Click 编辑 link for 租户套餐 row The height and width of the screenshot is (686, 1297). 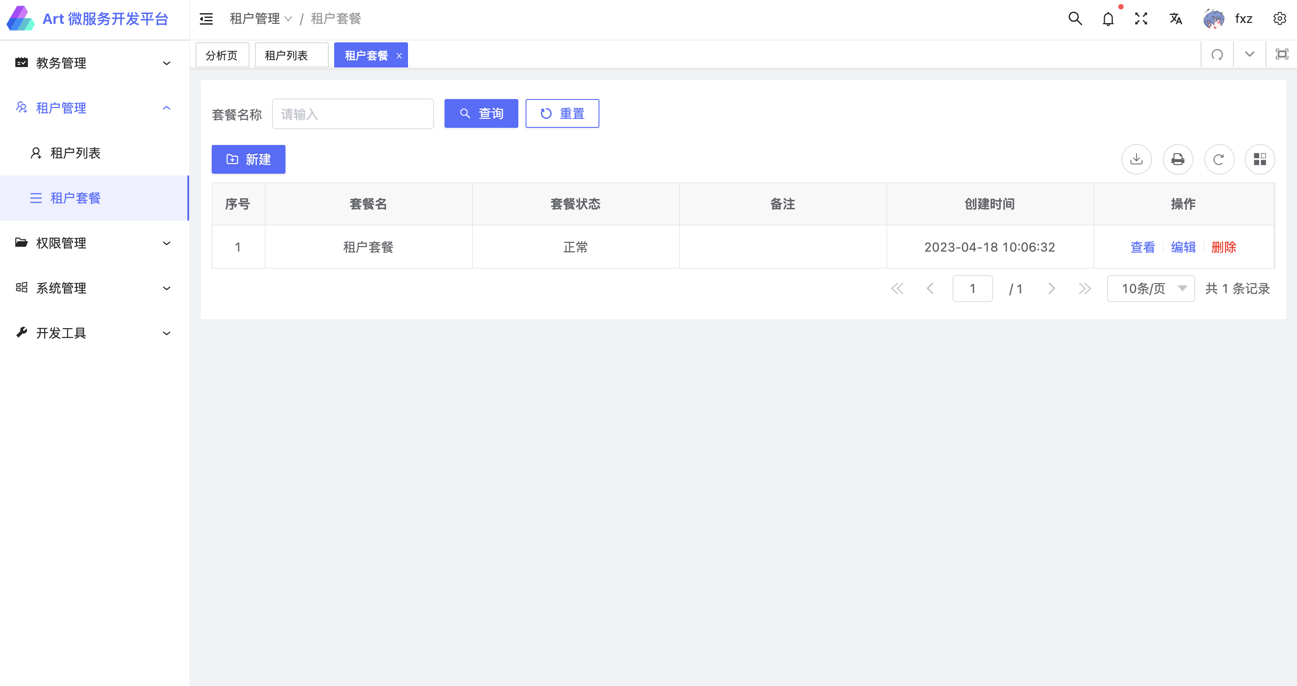(x=1183, y=247)
